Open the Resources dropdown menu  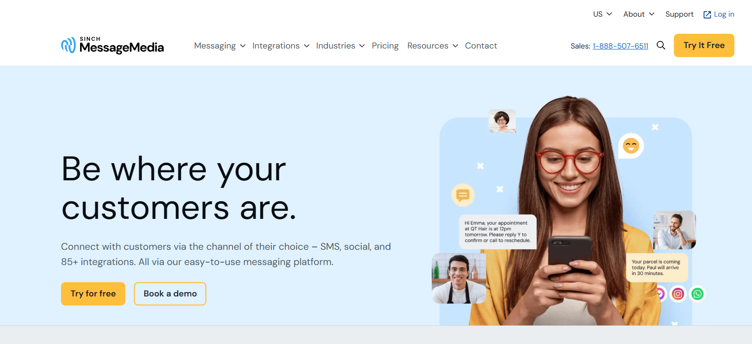pyautogui.click(x=433, y=46)
